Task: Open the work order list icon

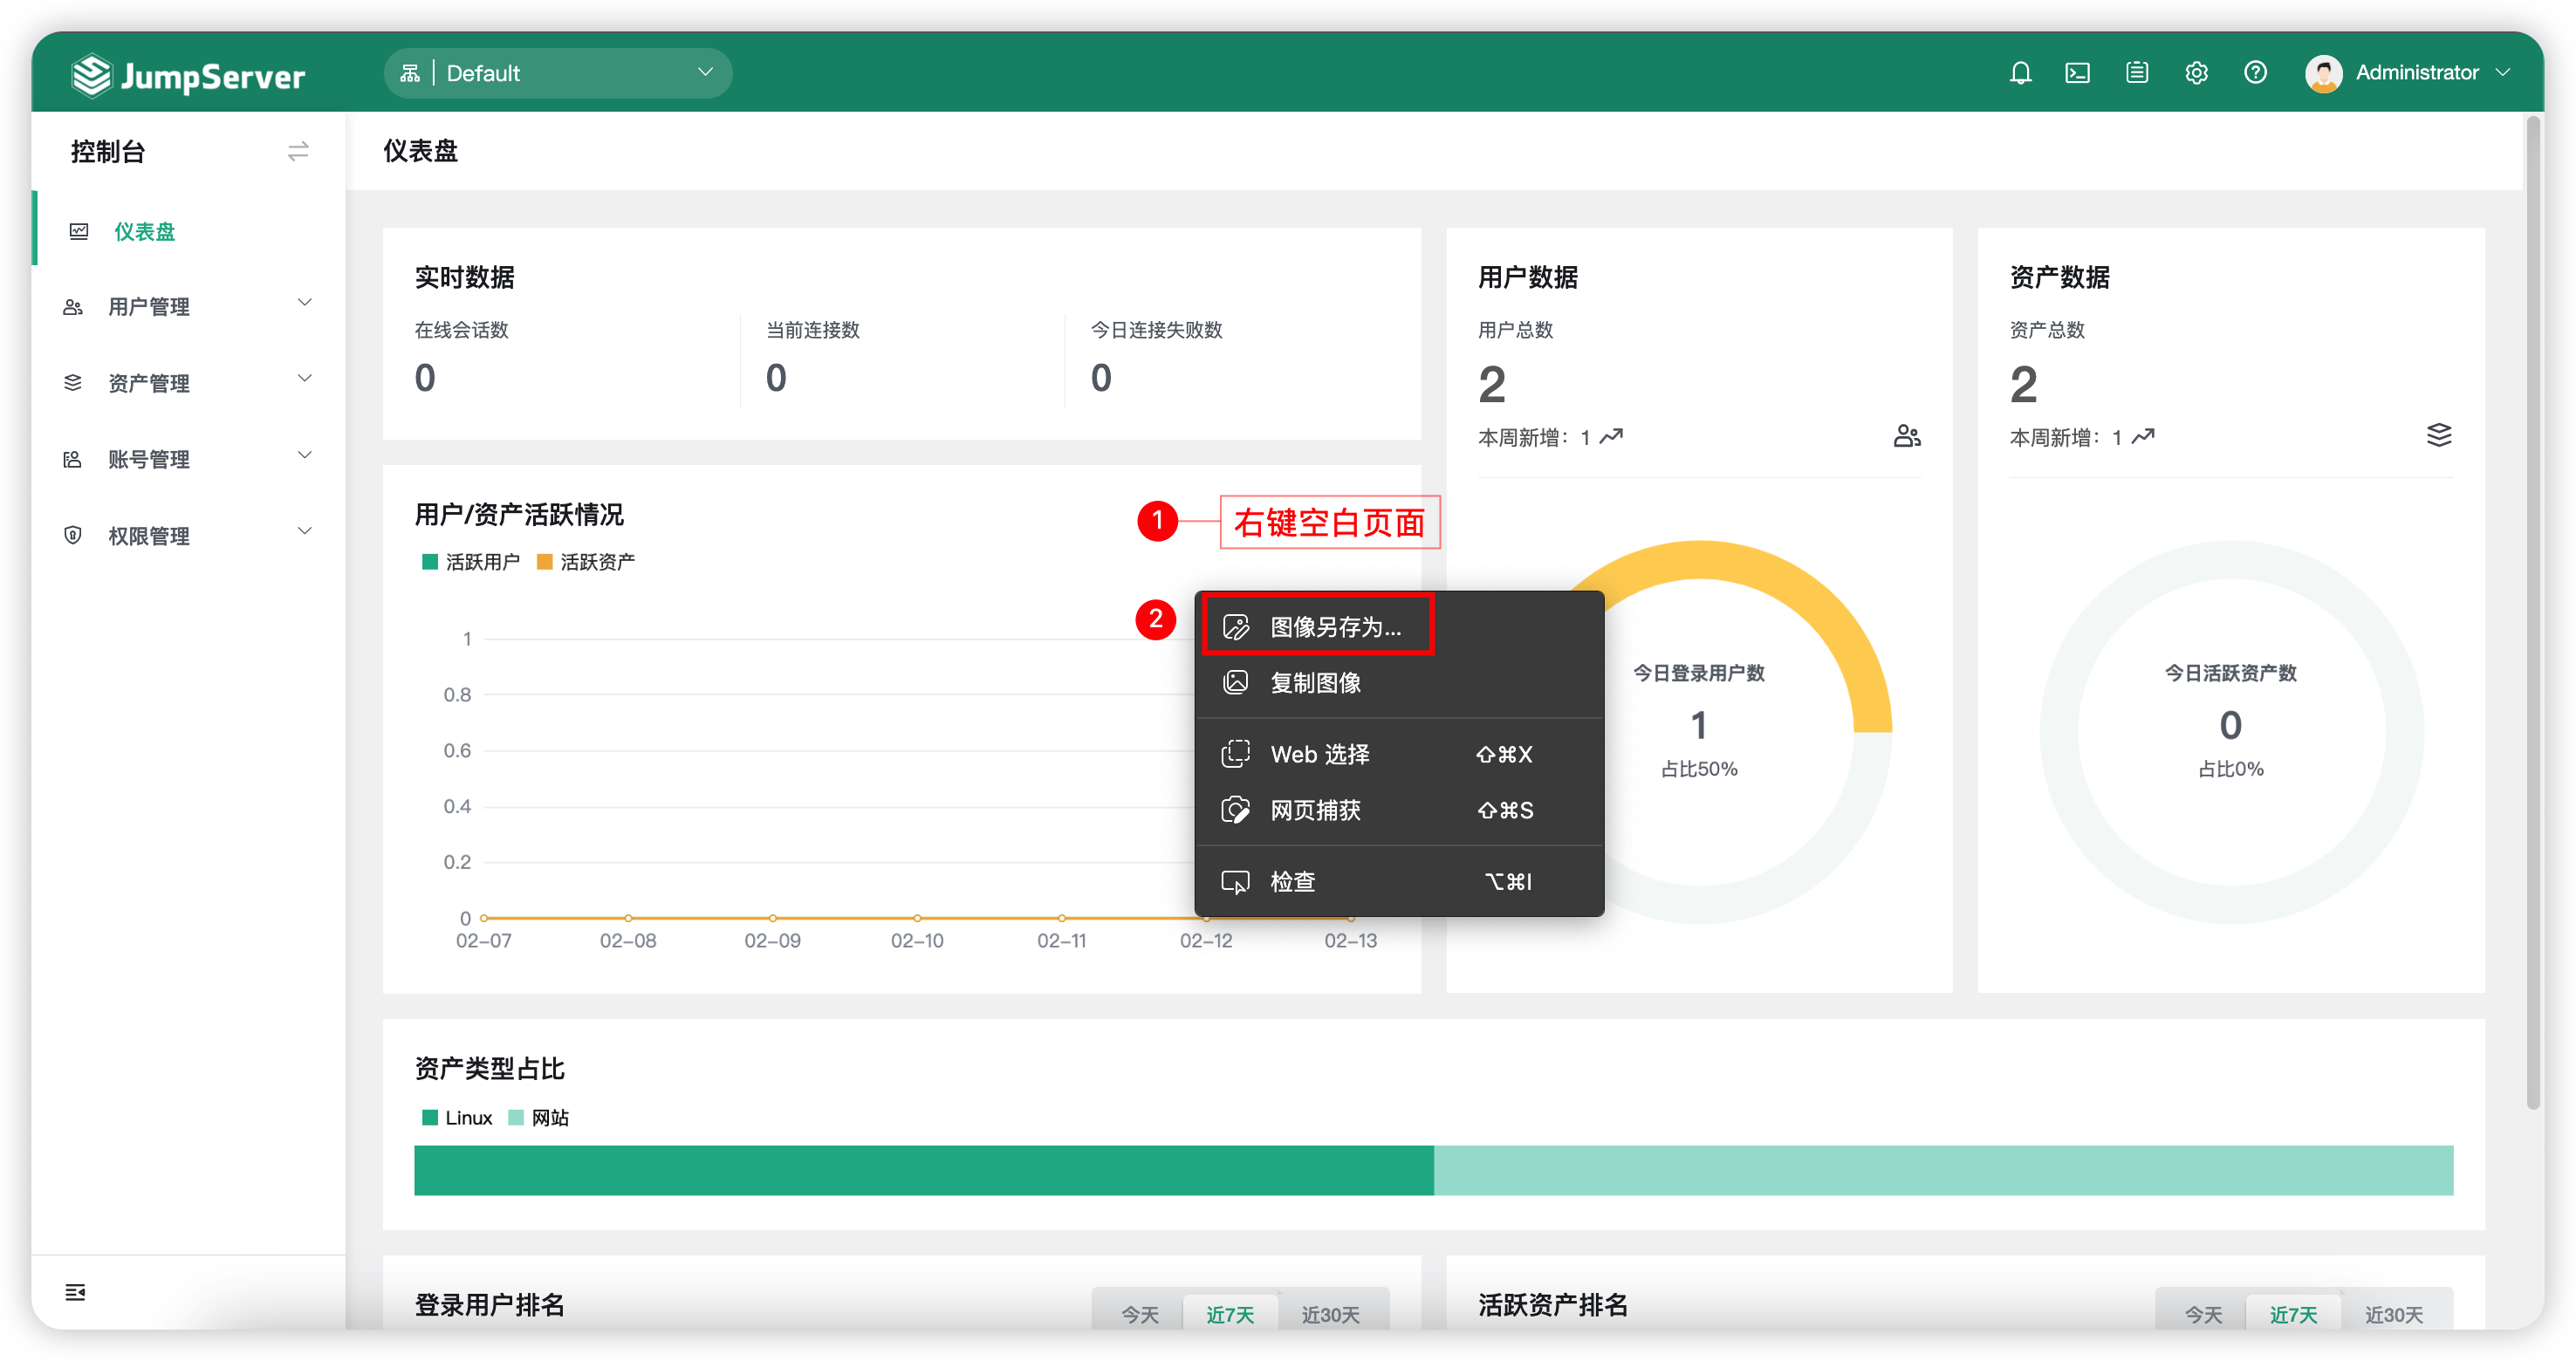Action: tap(2137, 73)
